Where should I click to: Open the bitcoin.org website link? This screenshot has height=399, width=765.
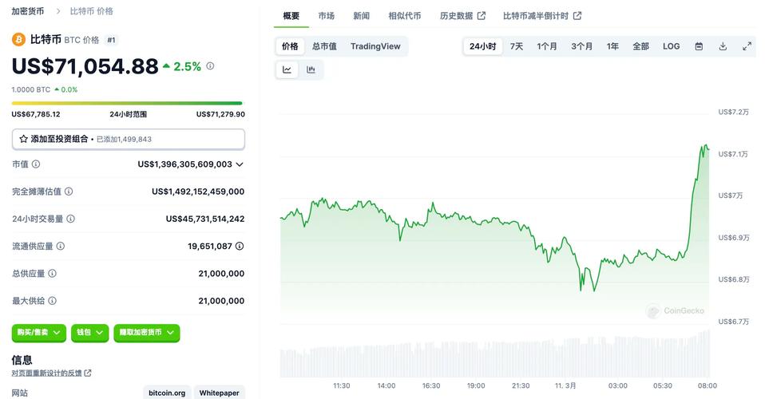coord(167,393)
